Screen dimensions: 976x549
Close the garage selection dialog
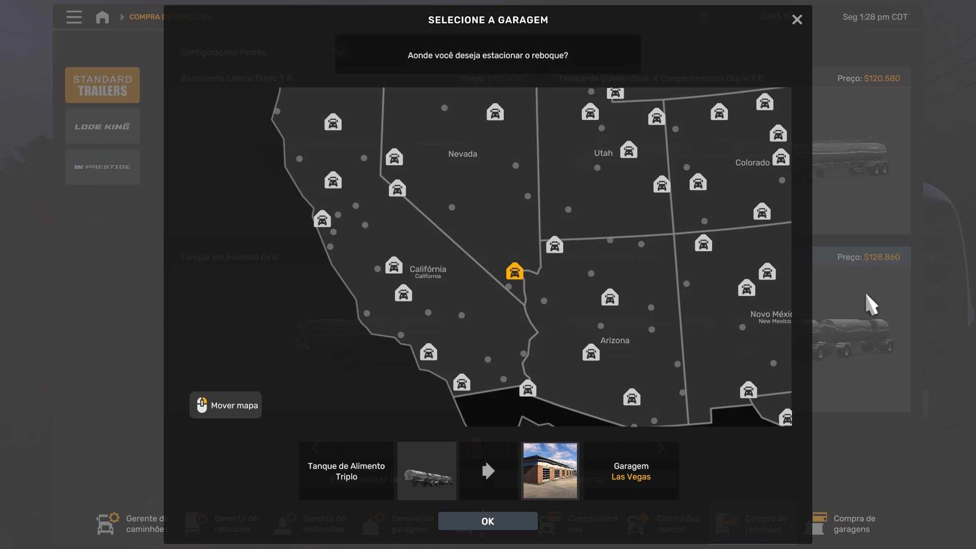click(797, 20)
